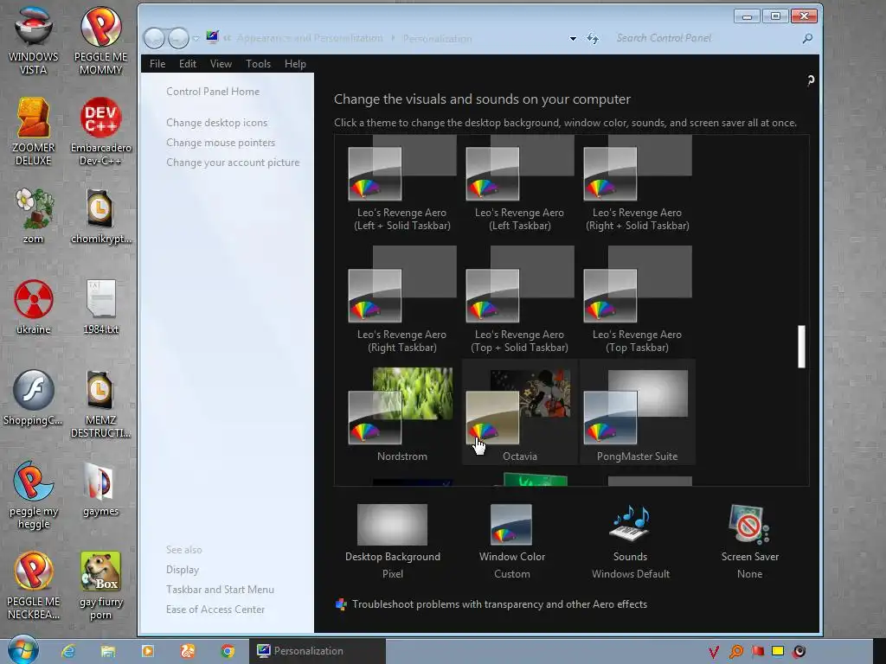Image resolution: width=886 pixels, height=664 pixels.
Task: Click the red V tray icon
Action: point(714,652)
